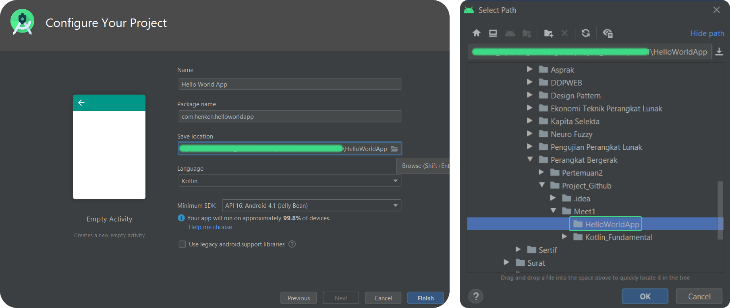This screenshot has width=730, height=308.
Task: Collapse the Project_Github folder
Action: (541, 185)
